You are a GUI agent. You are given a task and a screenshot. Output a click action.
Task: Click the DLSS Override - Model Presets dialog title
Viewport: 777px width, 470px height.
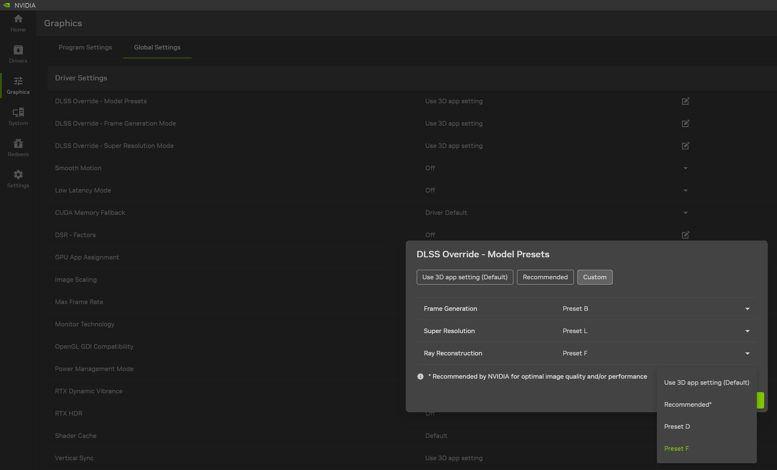tap(483, 254)
